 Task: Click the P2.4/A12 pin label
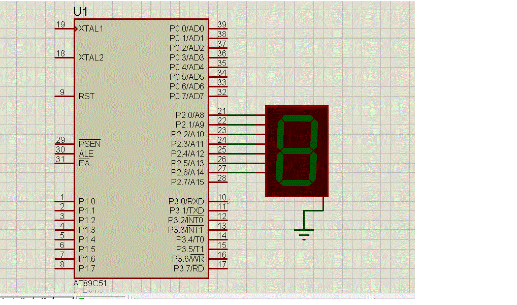[x=187, y=154]
